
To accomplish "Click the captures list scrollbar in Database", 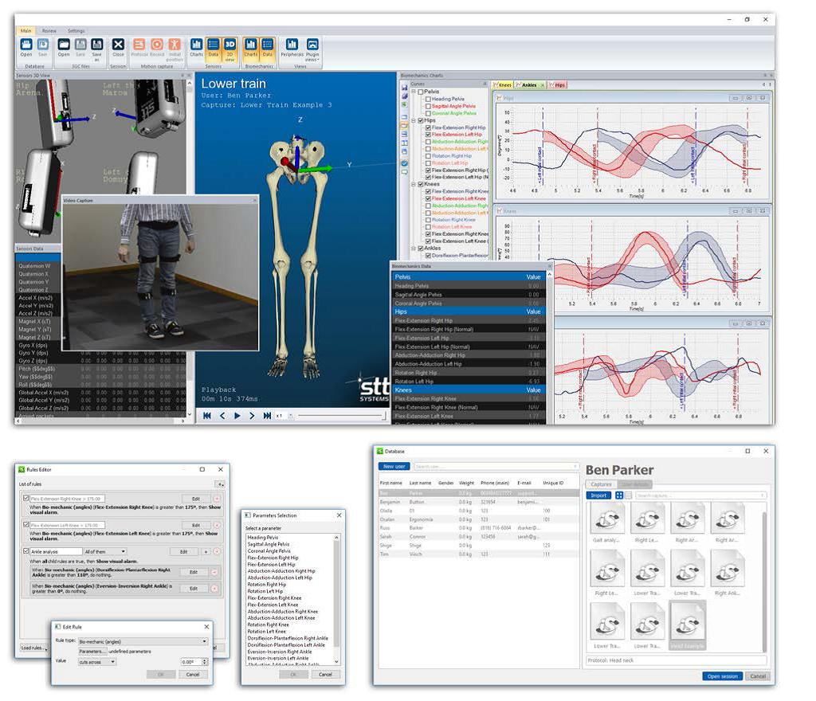I will (764, 581).
